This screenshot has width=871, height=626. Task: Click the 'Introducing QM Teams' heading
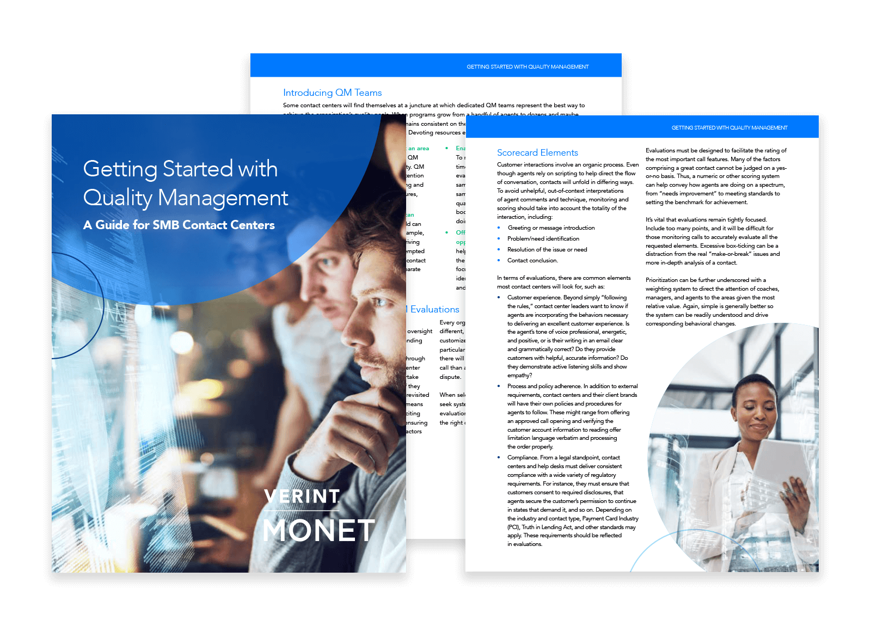pyautogui.click(x=332, y=93)
